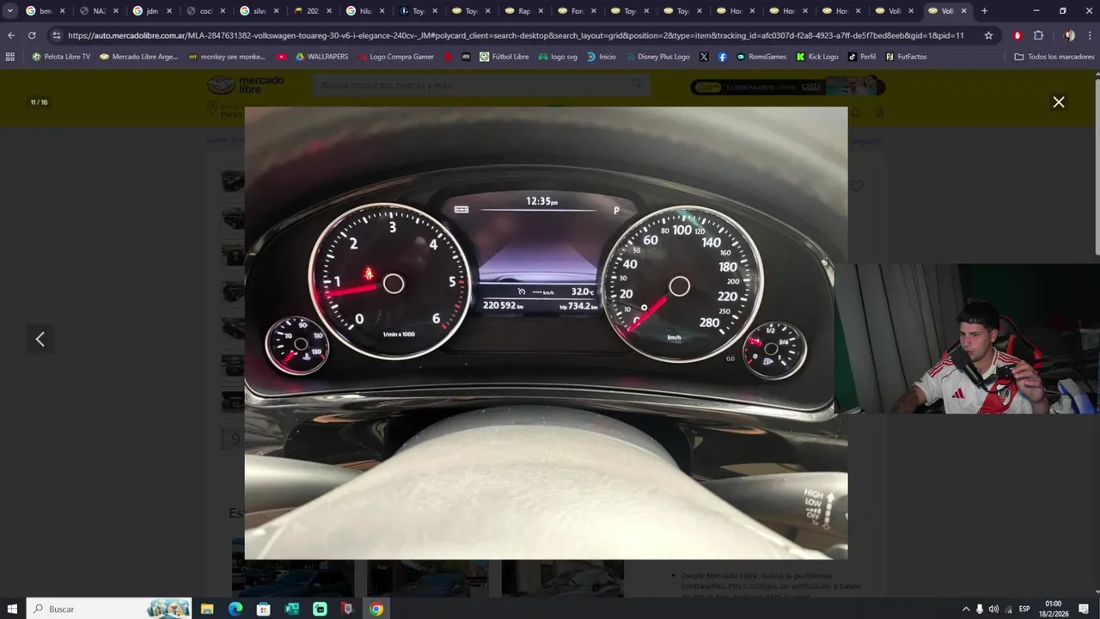This screenshot has height=619, width=1100.
Task: Open Microsoft Edge from the taskbar
Action: 235,609
